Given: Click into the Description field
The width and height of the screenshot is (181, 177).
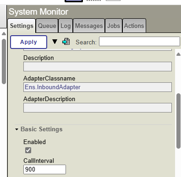Looking at the screenshot, I should click(x=98, y=66).
